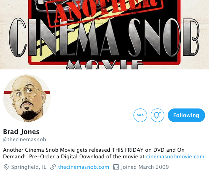The width and height of the screenshot is (209, 173).
Task: Click the red ANOTHER stamp in the banner
Action: 104,10
